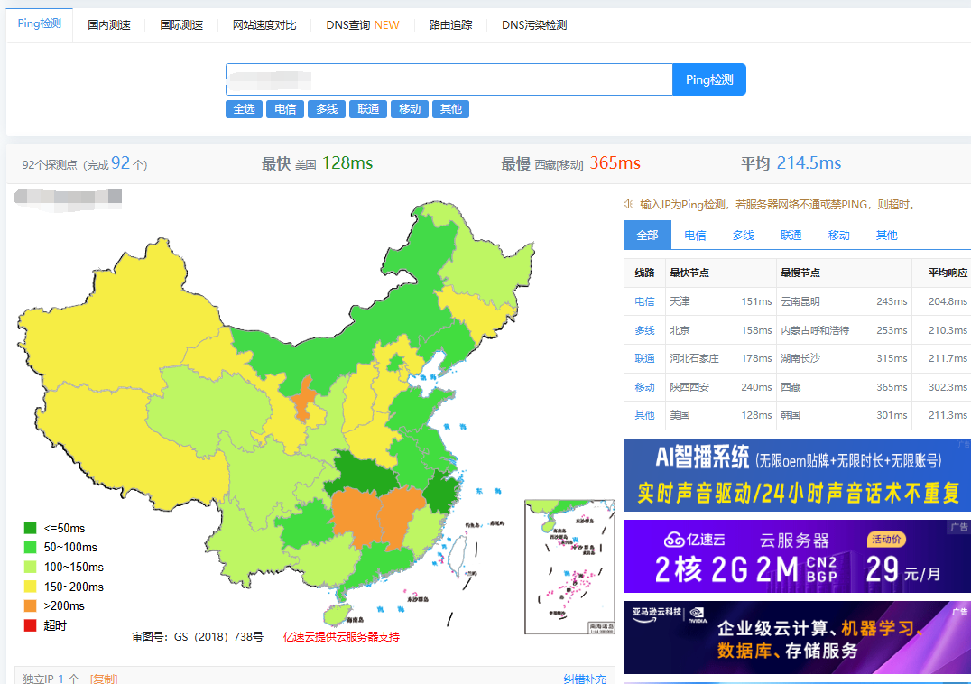The height and width of the screenshot is (684, 971).
Task: Click the 复制 link beside 独立IP
Action: (104, 678)
